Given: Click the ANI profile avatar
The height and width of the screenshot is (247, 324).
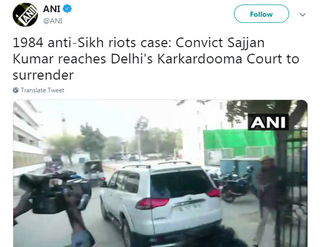Looking at the screenshot, I should [x=25, y=15].
